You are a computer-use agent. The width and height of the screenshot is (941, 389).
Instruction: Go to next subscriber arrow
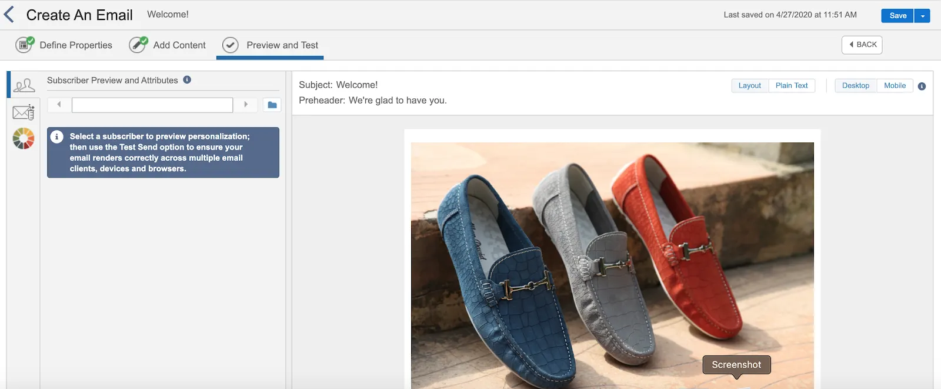coord(246,105)
